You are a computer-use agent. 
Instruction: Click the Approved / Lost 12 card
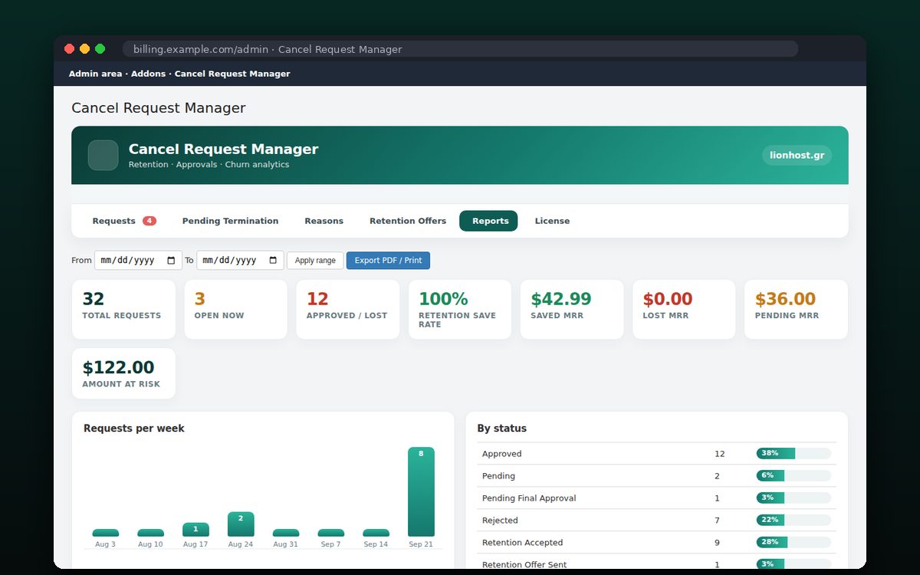point(347,310)
